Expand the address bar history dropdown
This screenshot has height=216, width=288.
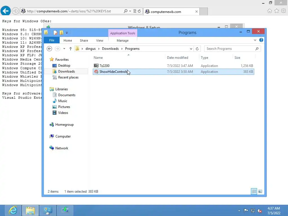click(x=191, y=49)
